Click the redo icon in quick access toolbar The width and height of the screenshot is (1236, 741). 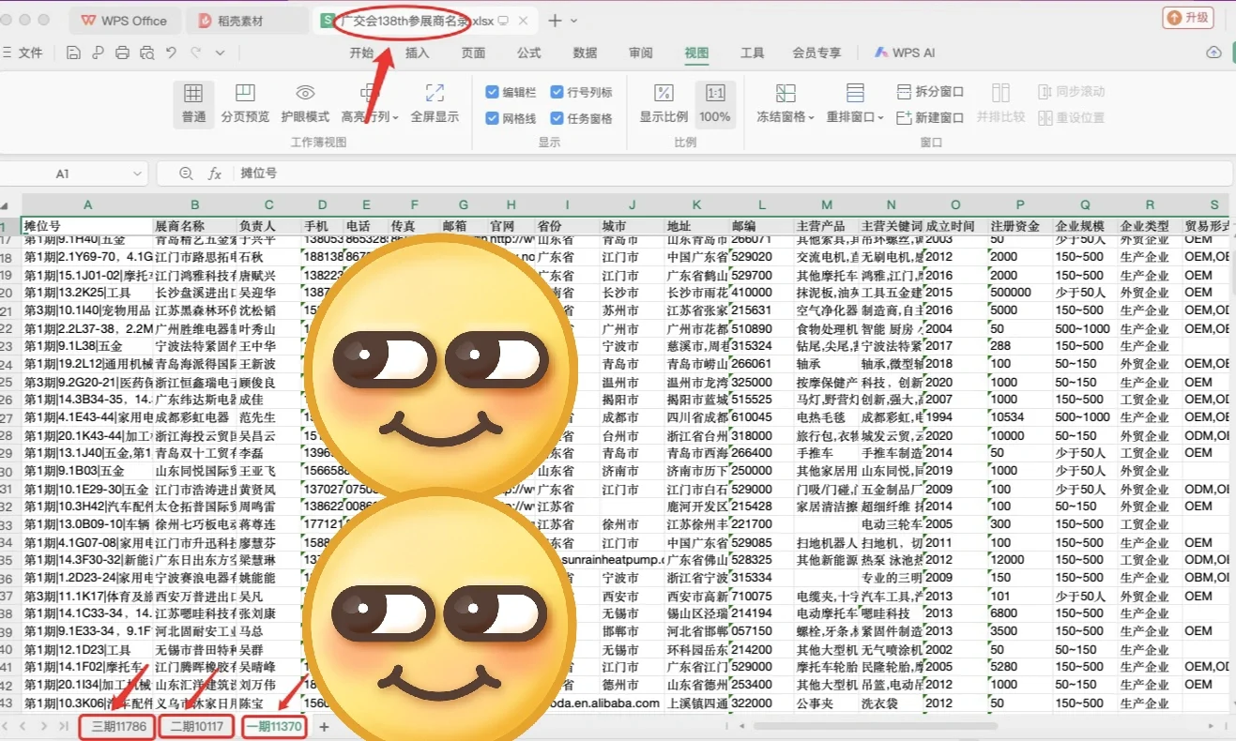[x=195, y=53]
